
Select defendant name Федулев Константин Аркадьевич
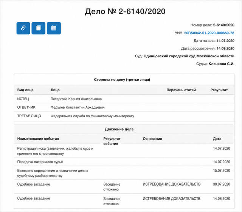78,107
